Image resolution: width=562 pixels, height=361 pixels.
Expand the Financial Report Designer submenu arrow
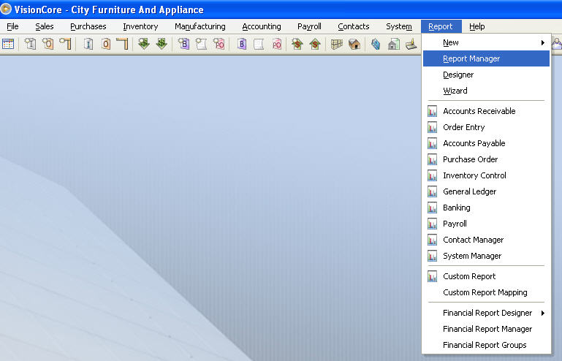coord(543,313)
